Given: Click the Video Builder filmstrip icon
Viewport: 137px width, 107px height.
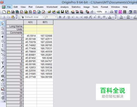Looking at the screenshot, I should coord(125,12).
